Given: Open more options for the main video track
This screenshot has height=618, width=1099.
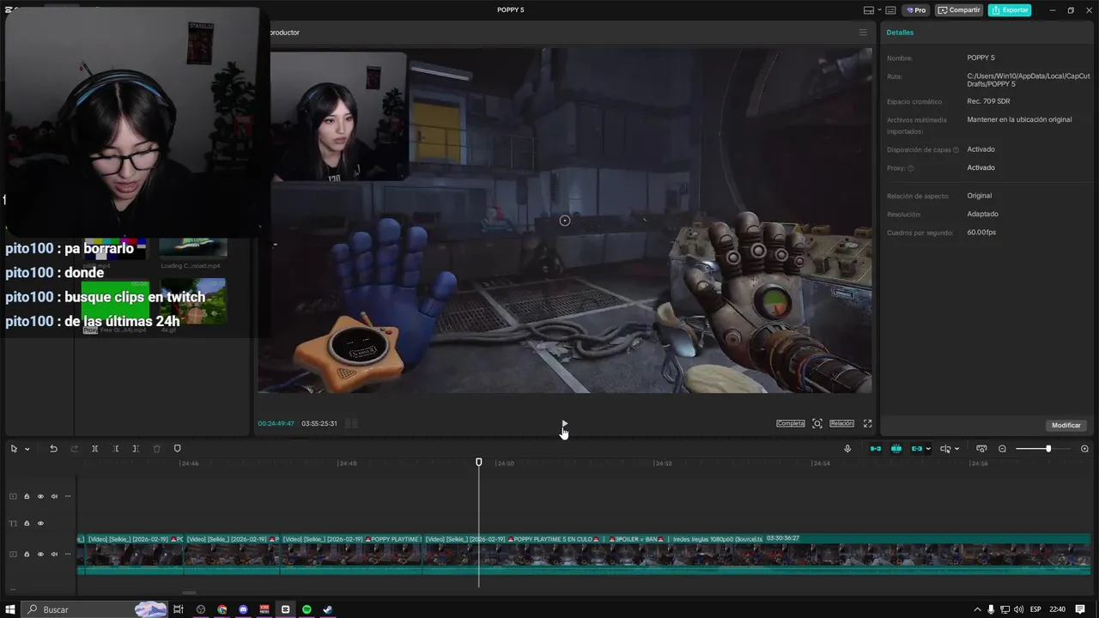Looking at the screenshot, I should pyautogui.click(x=68, y=554).
